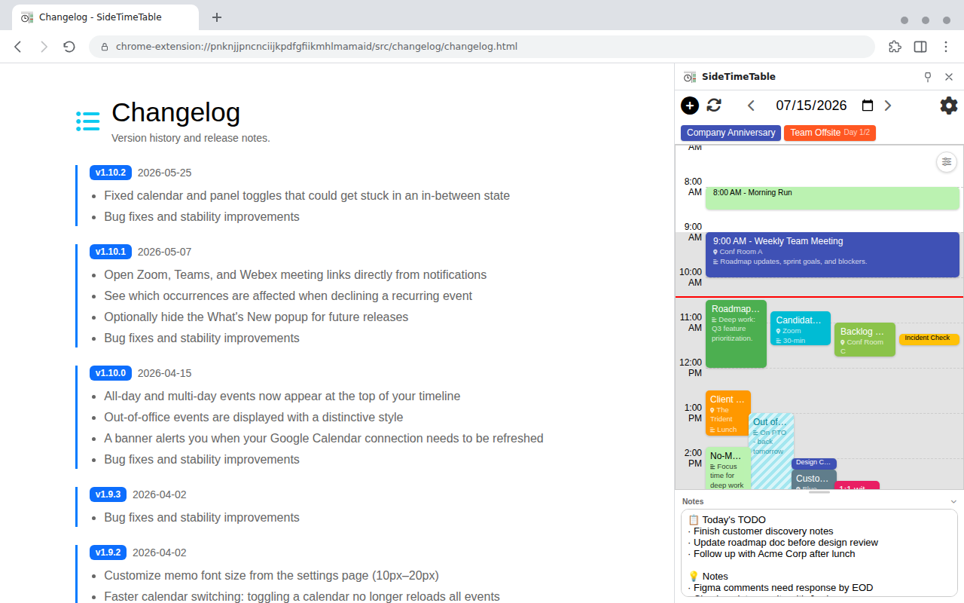
Task: Click the SideTimeTable logo icon in panel header
Action: coord(690,77)
